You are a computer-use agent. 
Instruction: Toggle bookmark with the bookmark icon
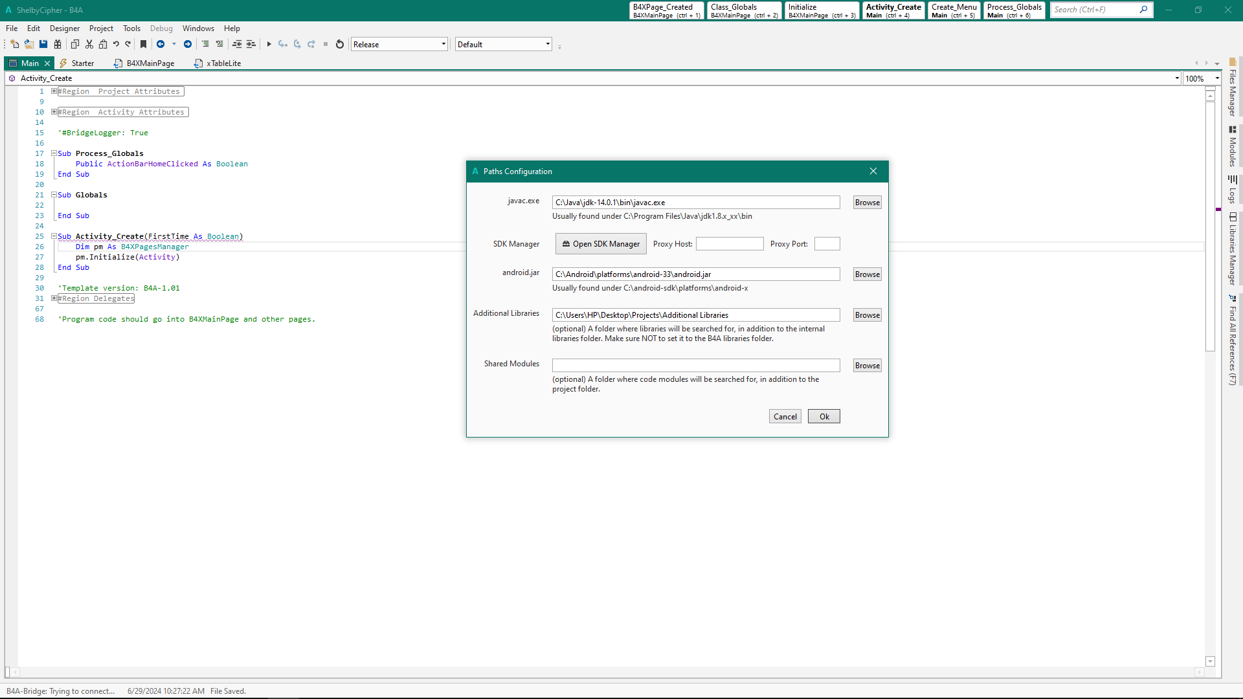tap(144, 45)
